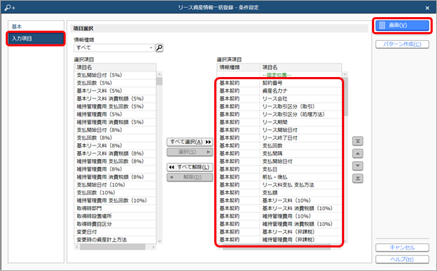437x271 pixels.
Task: Select リース開始日付 in selected items list
Action: point(279,130)
